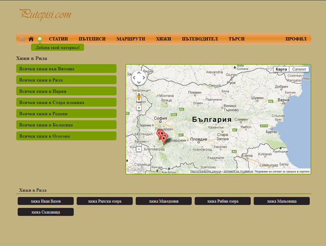Open the МАРШРУТИ menu item
Image resolution: width=326 pixels, height=246 pixels.
pos(131,39)
